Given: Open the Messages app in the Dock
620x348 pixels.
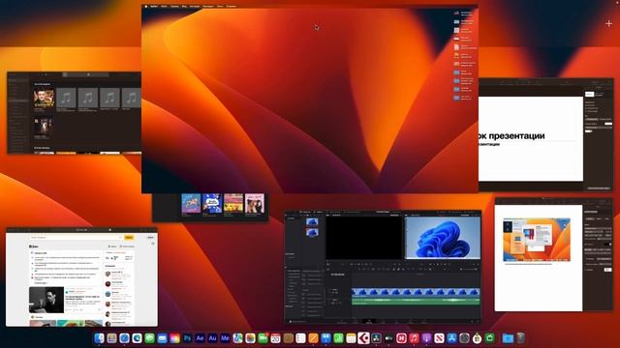Looking at the screenshot, I should 150,338.
